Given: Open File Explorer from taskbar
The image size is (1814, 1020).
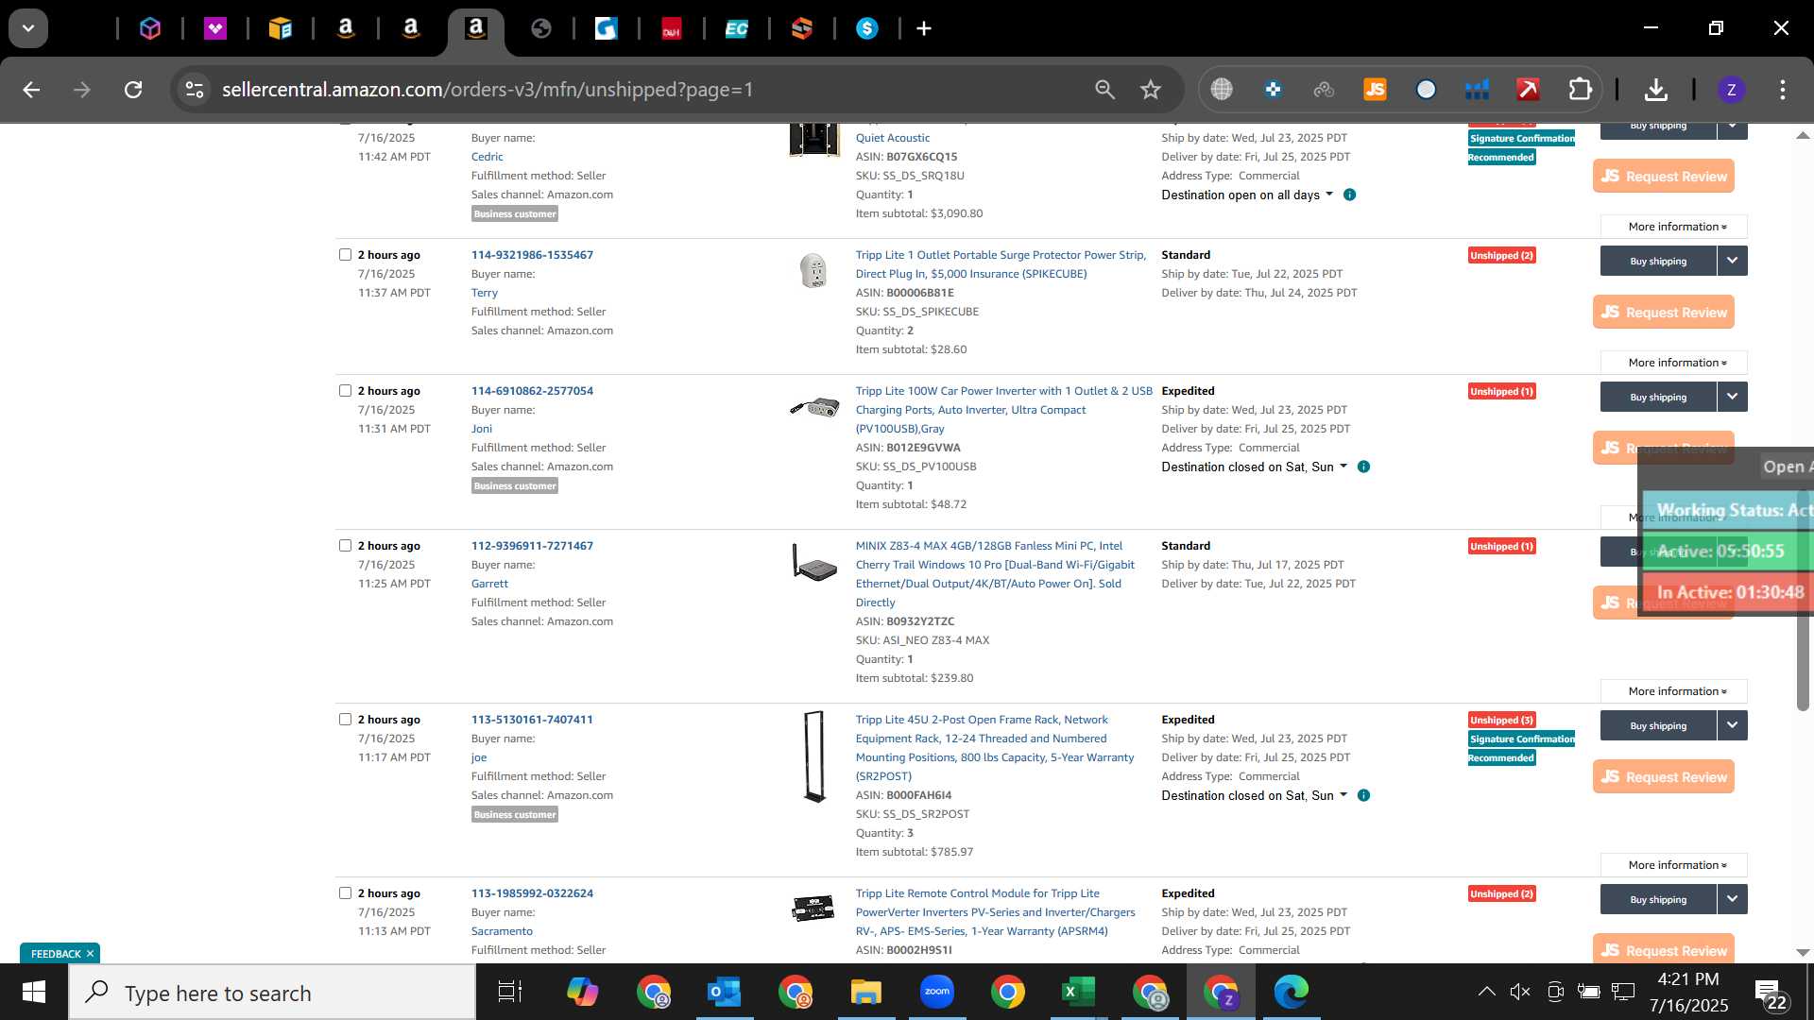Looking at the screenshot, I should click(x=865, y=993).
